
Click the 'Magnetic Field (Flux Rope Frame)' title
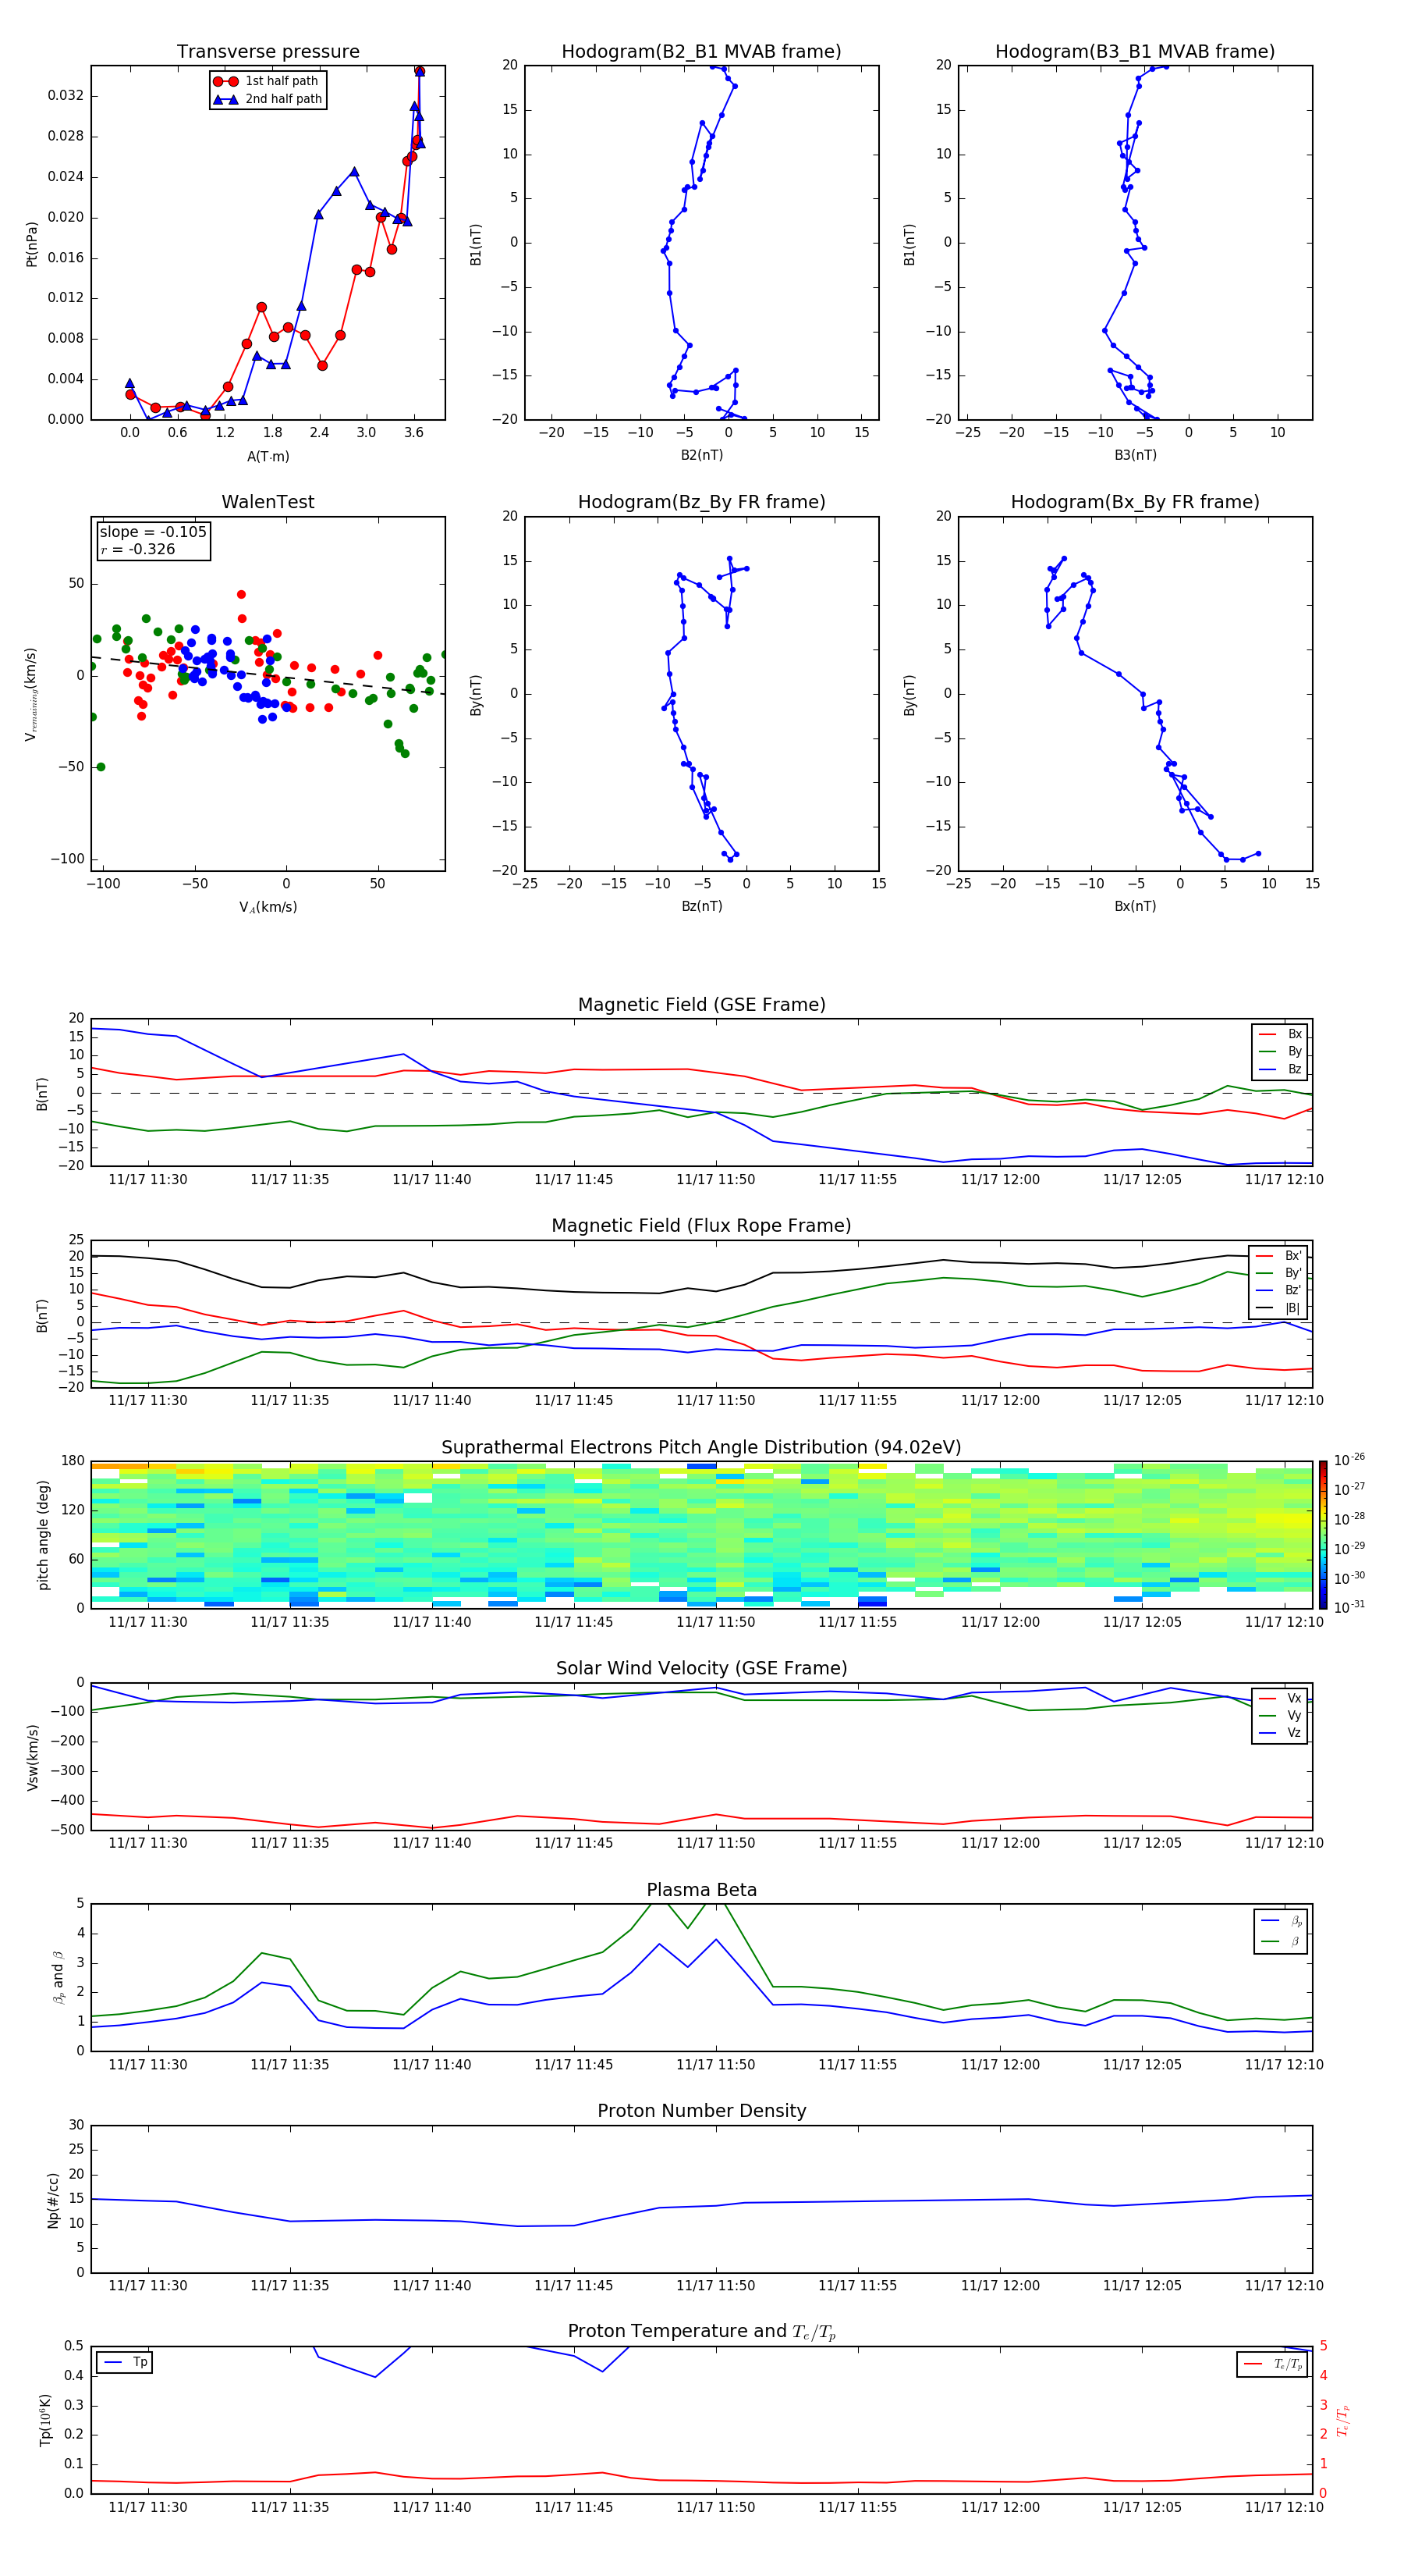pos(701,1225)
